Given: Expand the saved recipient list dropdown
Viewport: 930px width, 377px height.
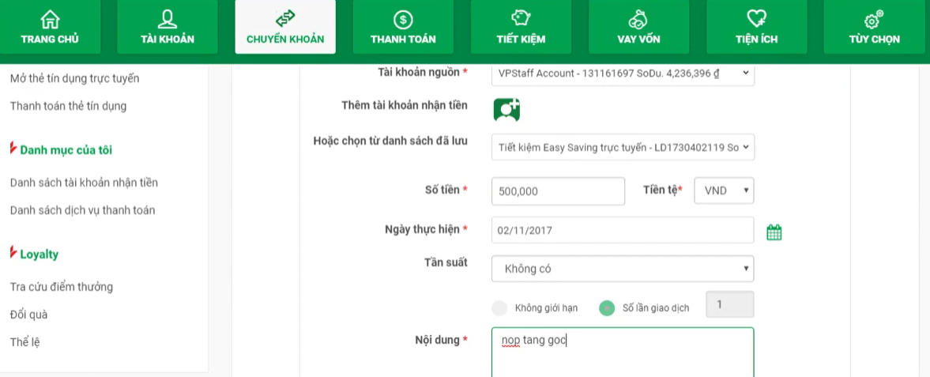Looking at the screenshot, I should [x=623, y=147].
